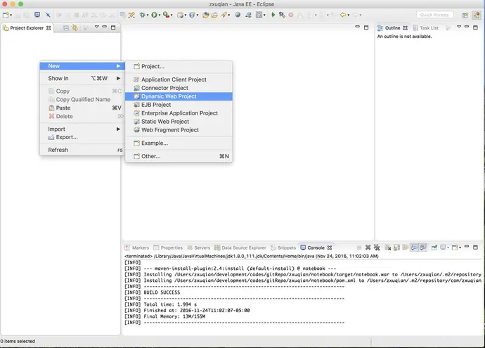
Task: Open the Open Console dropdown arrow
Action: (460, 247)
